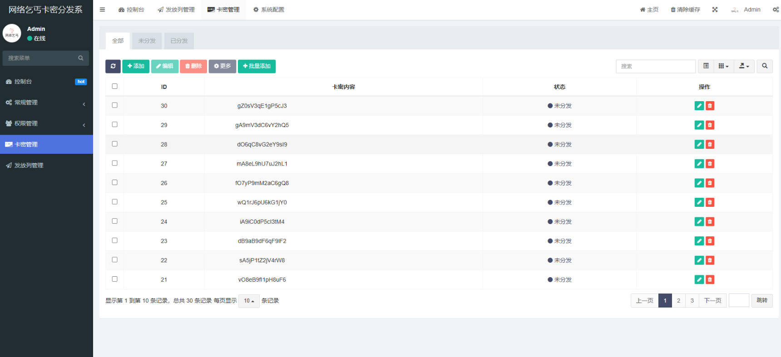
Task: Open the page size dropdown showing 10
Action: tap(248, 301)
